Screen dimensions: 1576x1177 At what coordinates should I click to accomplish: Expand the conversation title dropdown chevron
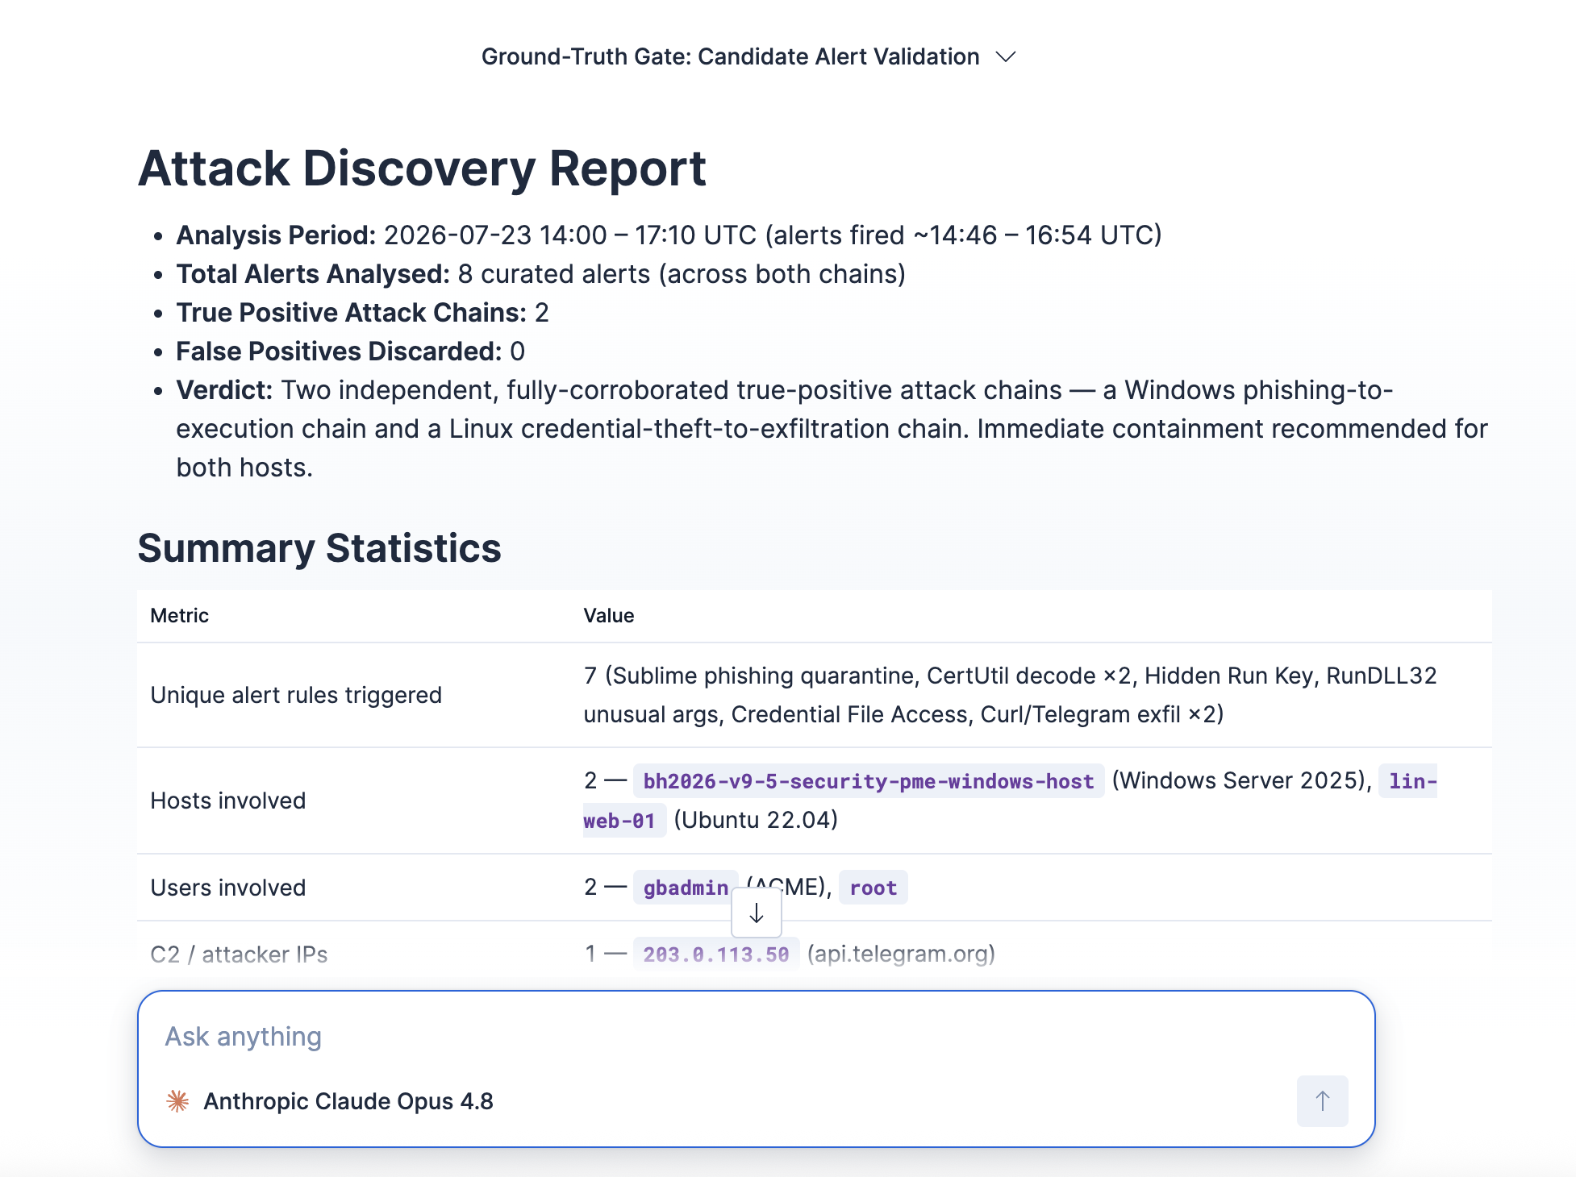[x=1005, y=57]
